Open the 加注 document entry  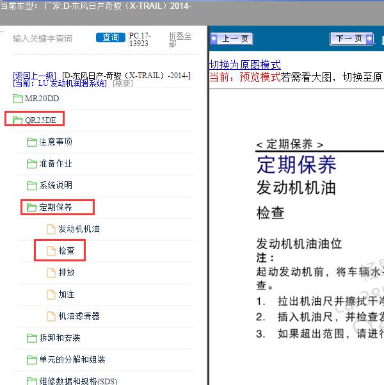tap(67, 294)
